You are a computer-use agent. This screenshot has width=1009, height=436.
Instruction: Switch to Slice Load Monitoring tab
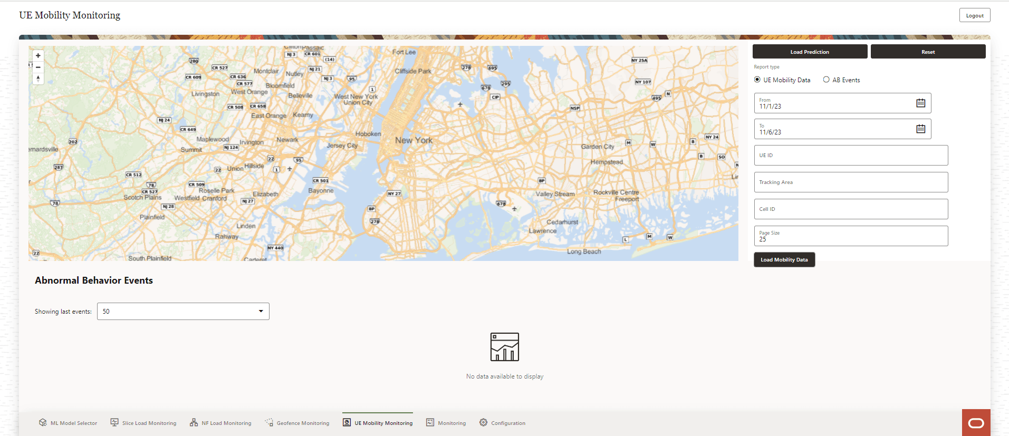point(143,423)
